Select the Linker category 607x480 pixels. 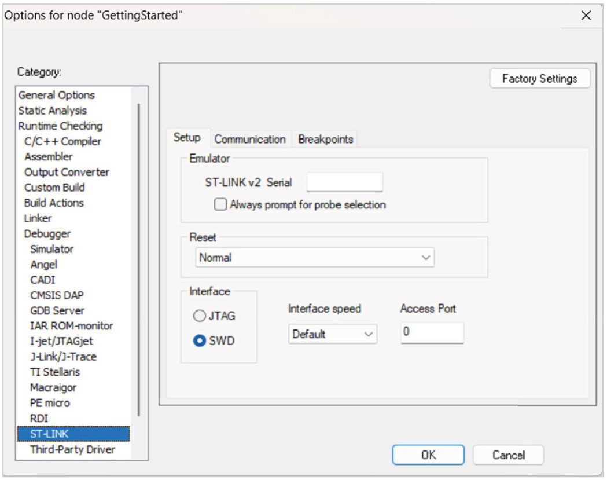[38, 218]
